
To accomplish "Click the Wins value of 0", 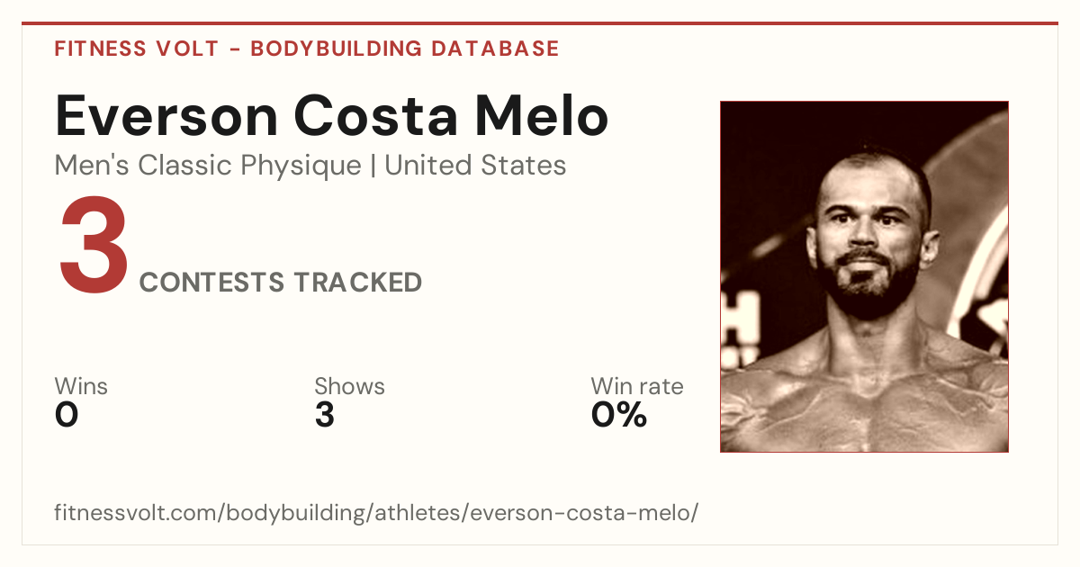I will (67, 415).
